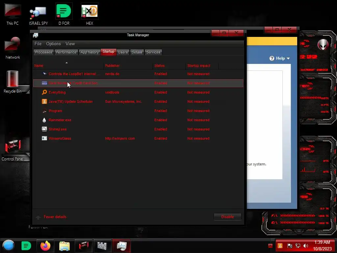
Task: Select the Program startup entry icon
Action: click(44, 111)
